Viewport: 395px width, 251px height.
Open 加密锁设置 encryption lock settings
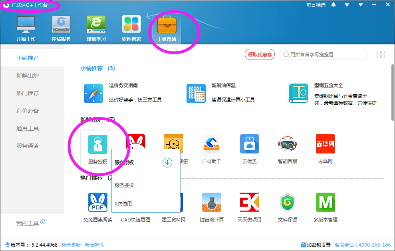pos(316,245)
